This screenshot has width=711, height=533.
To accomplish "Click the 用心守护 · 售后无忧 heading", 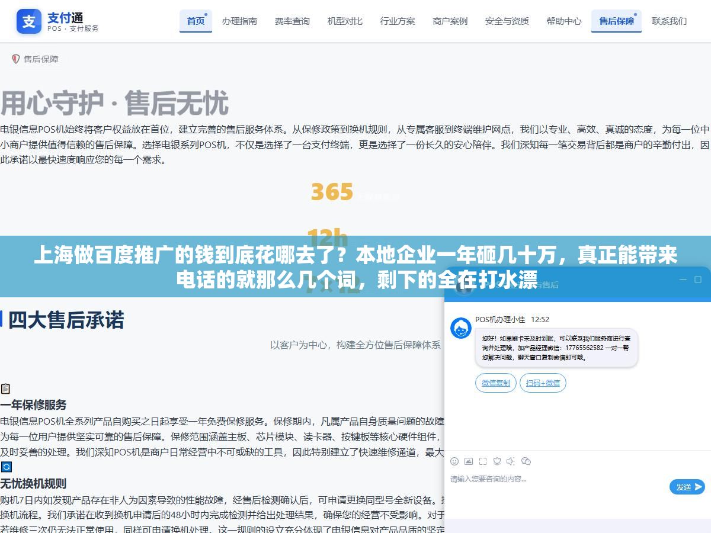I will coord(114,103).
